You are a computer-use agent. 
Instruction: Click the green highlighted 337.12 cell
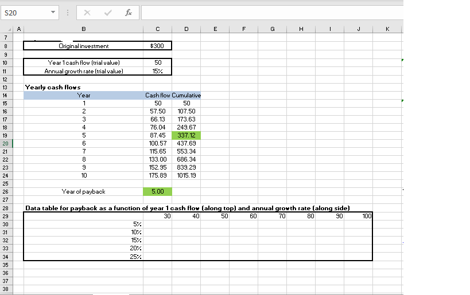click(x=187, y=136)
